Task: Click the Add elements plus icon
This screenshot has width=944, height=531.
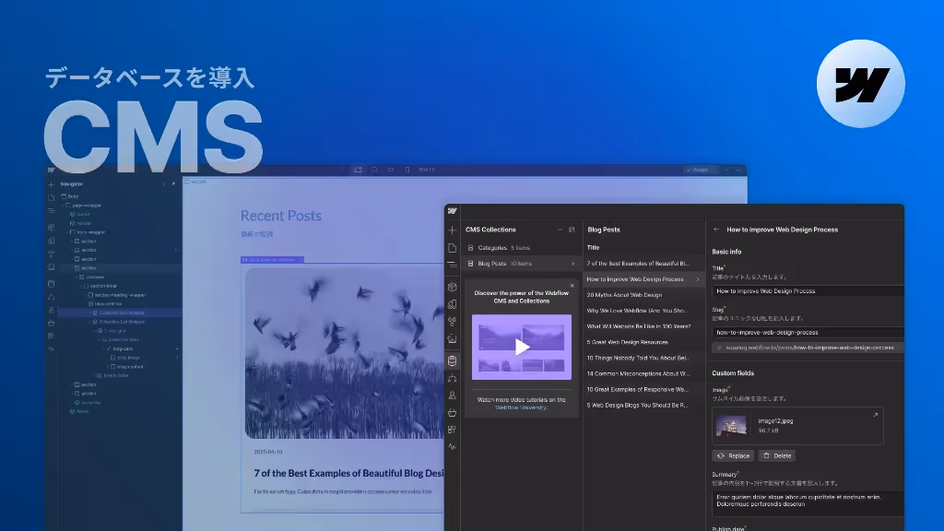Action: click(x=452, y=230)
